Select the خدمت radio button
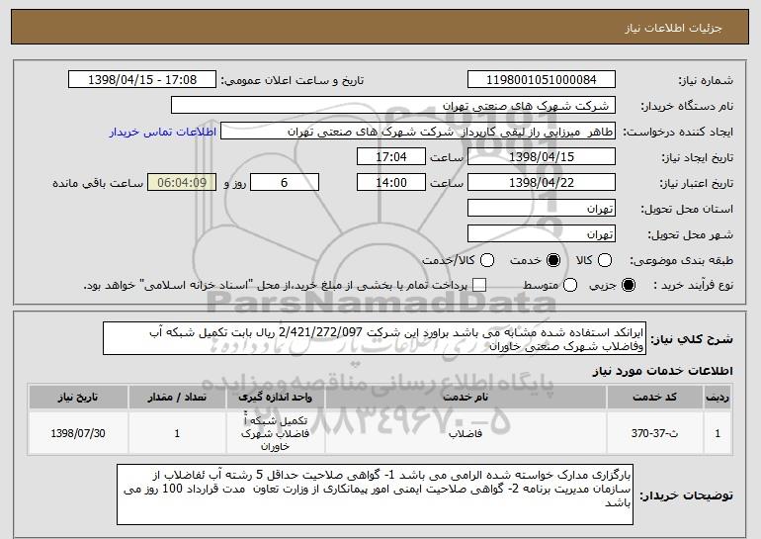761x539 pixels. pyautogui.click(x=553, y=260)
